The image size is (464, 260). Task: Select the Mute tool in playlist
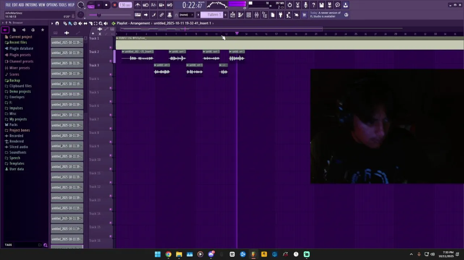(80, 23)
